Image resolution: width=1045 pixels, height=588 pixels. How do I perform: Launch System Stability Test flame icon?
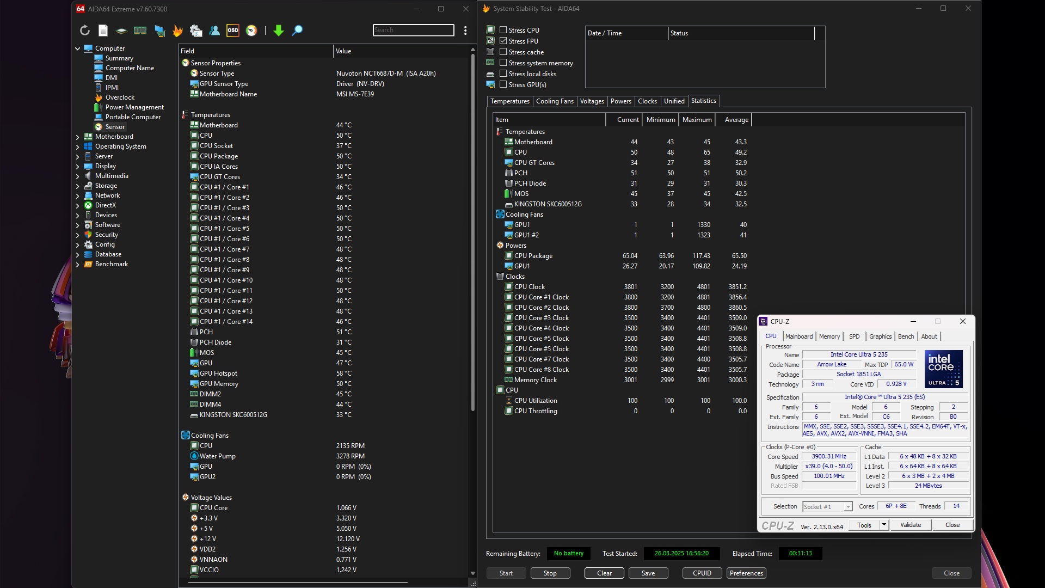177,30
